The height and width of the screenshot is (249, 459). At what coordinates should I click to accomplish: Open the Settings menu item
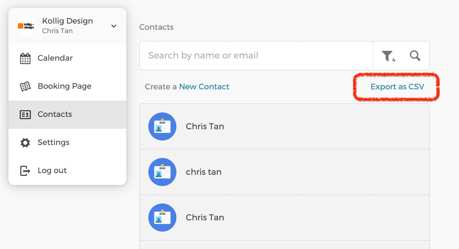pos(67,142)
